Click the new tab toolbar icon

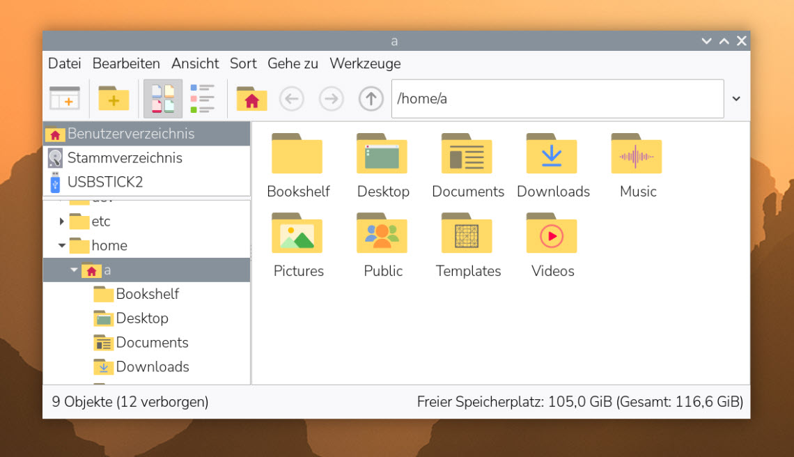click(65, 99)
